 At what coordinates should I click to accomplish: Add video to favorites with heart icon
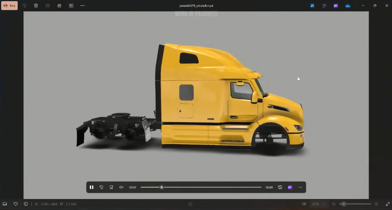pos(16,204)
